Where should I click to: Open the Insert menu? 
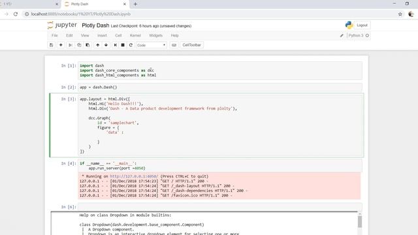(102, 35)
